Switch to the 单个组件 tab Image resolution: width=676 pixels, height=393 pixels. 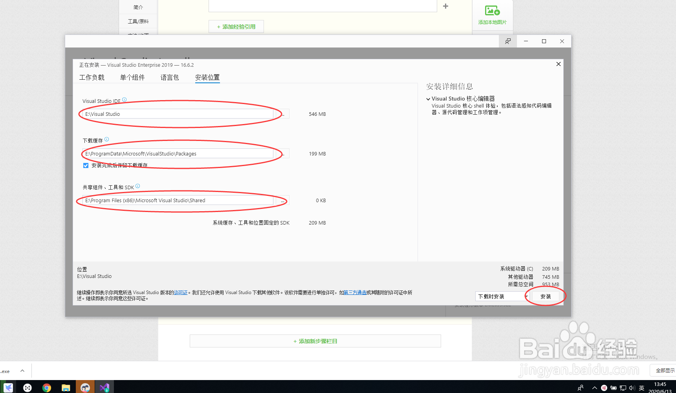click(x=132, y=77)
